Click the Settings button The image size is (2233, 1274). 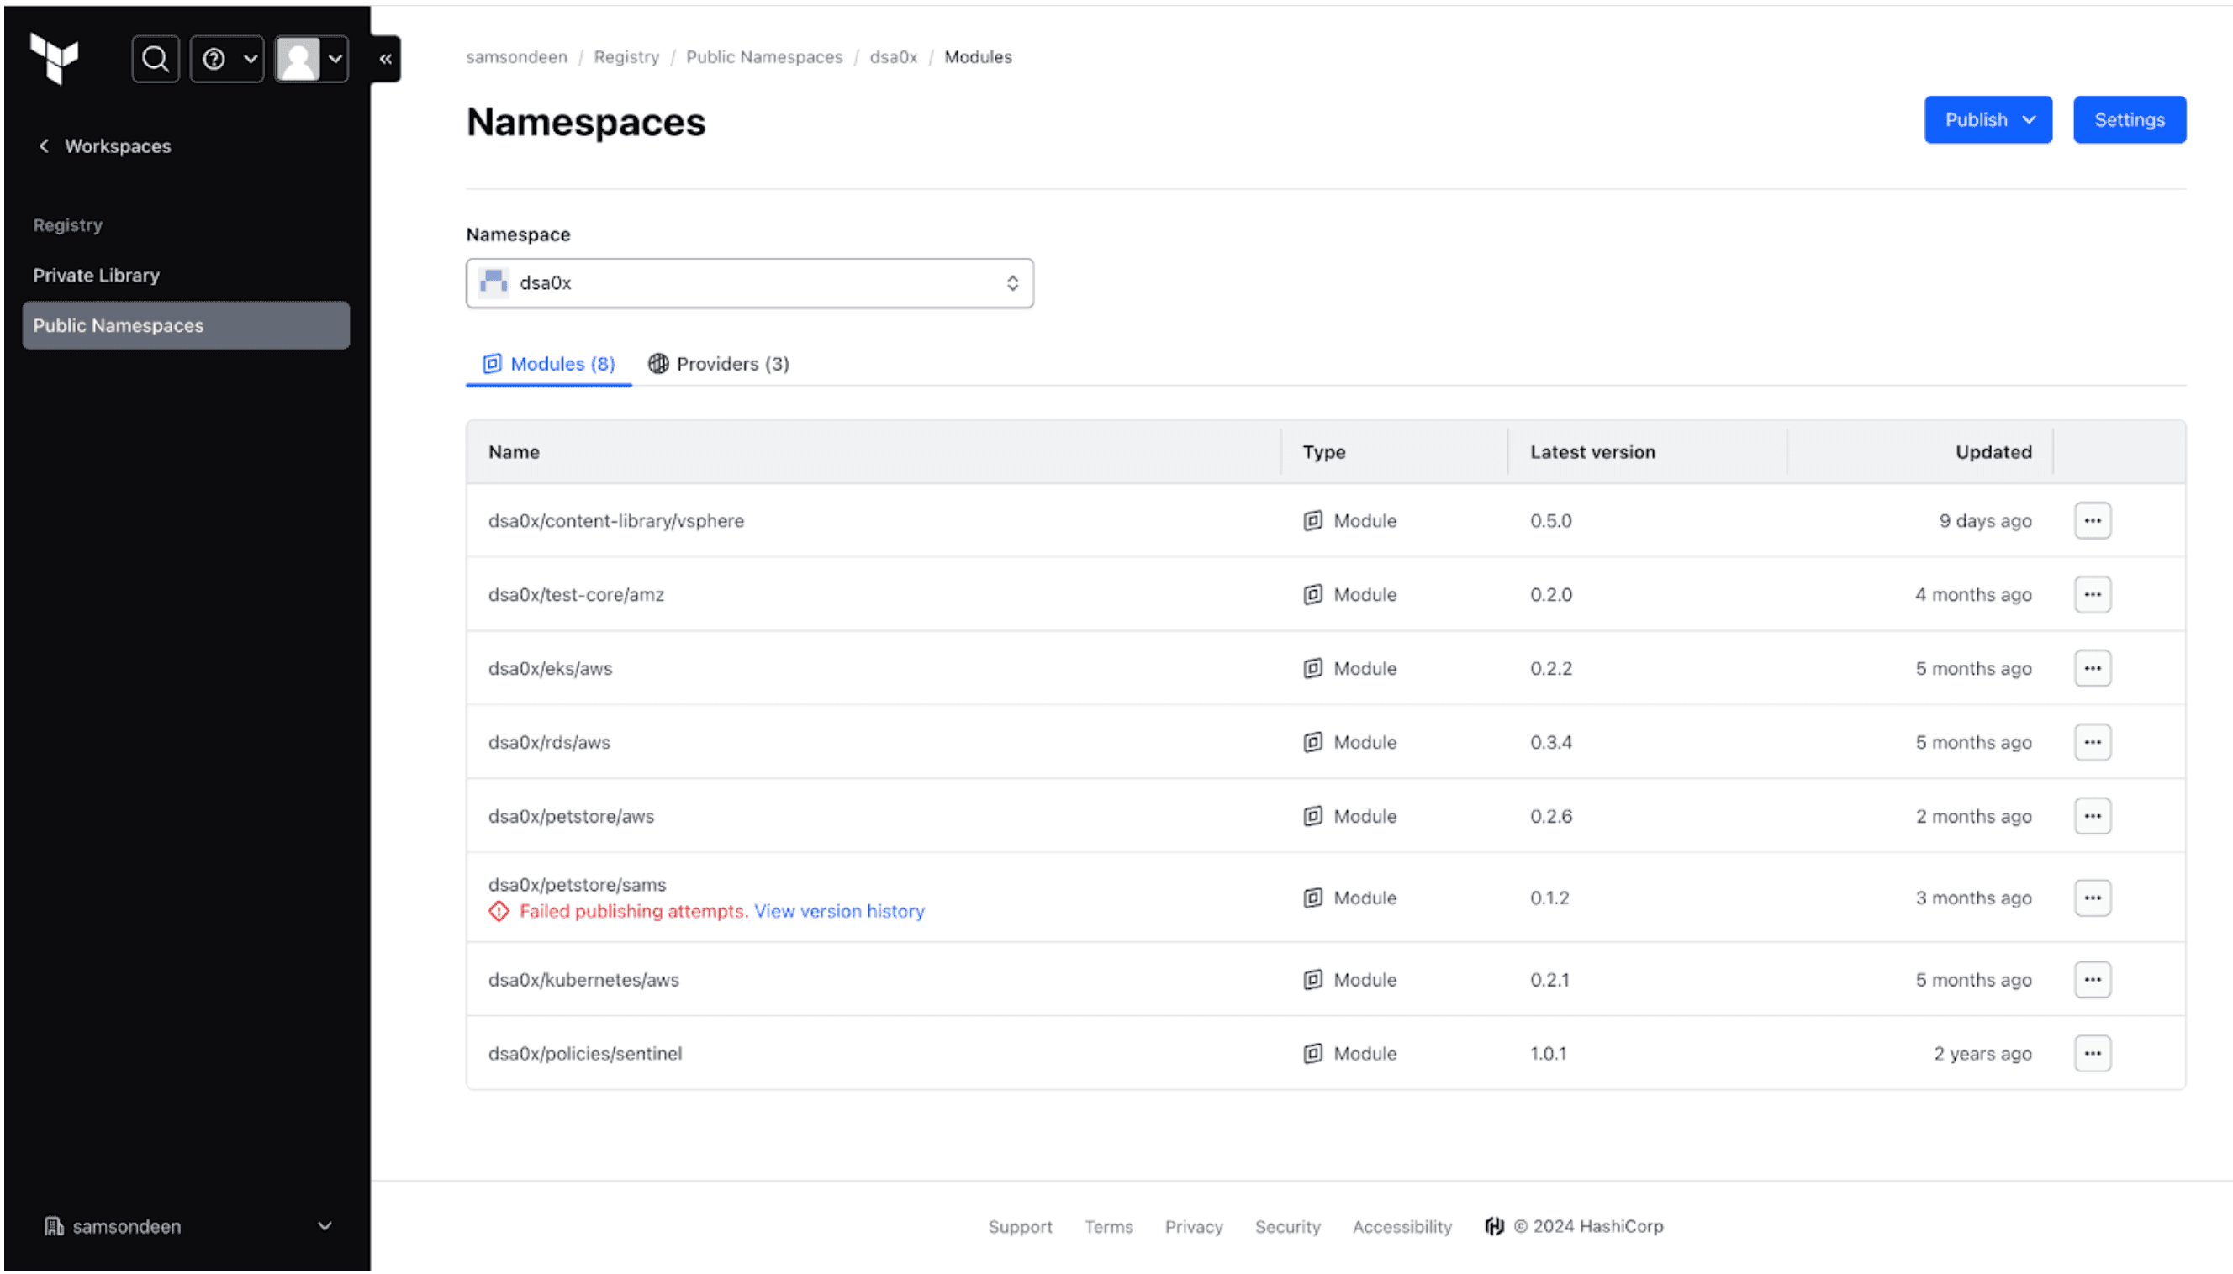click(2129, 119)
